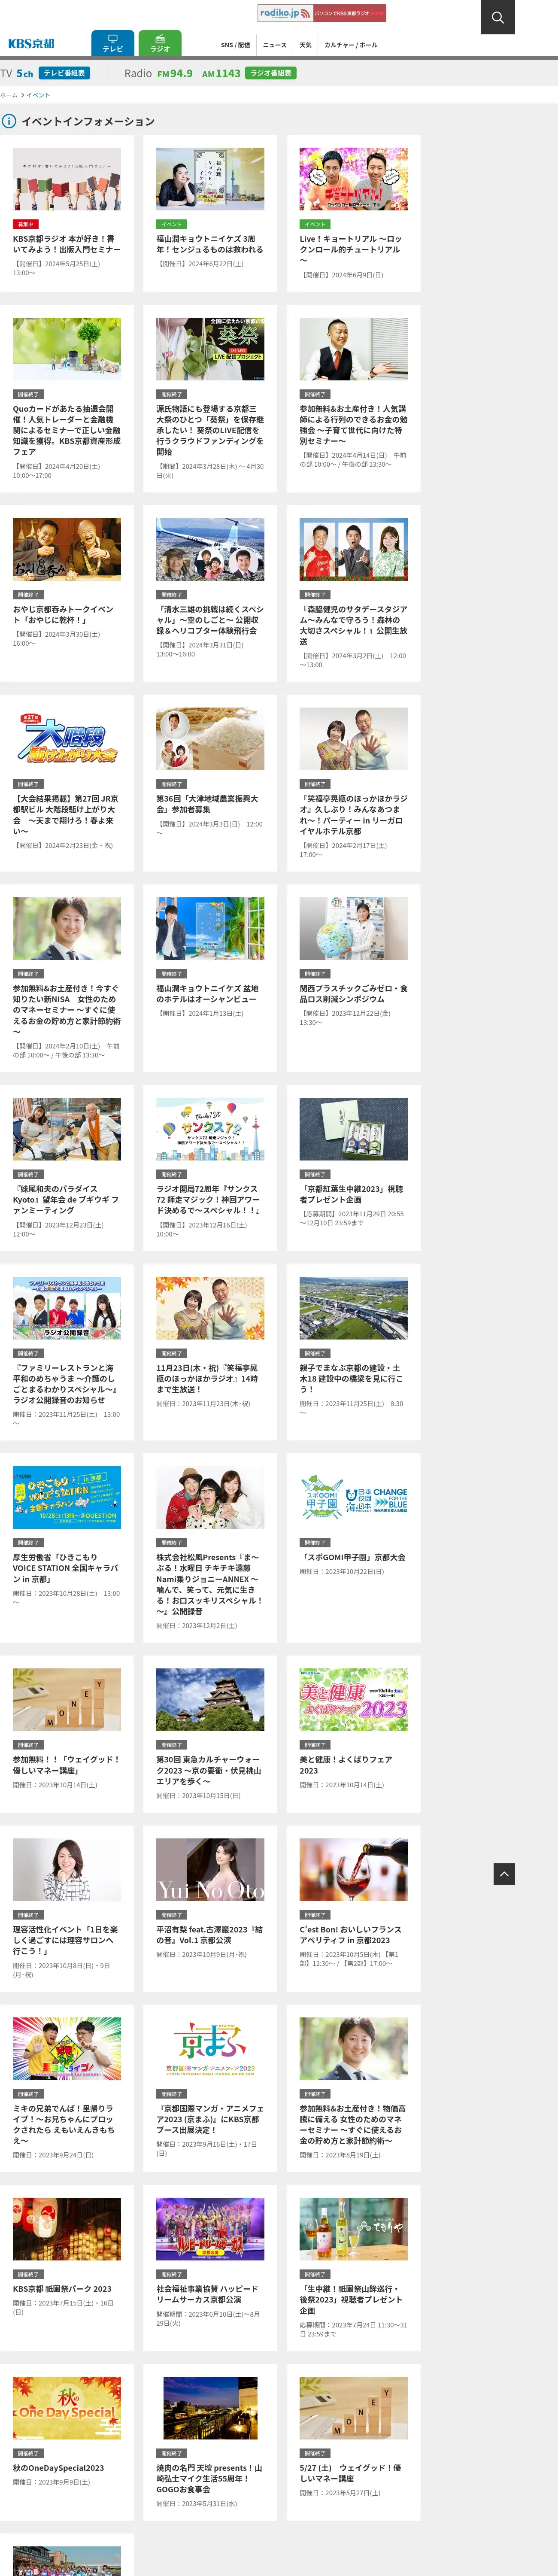Screen dimensions: 558x2576
Task: Open 関西プラスチックごみゼロ シンポジウム link
Action: coord(354,993)
